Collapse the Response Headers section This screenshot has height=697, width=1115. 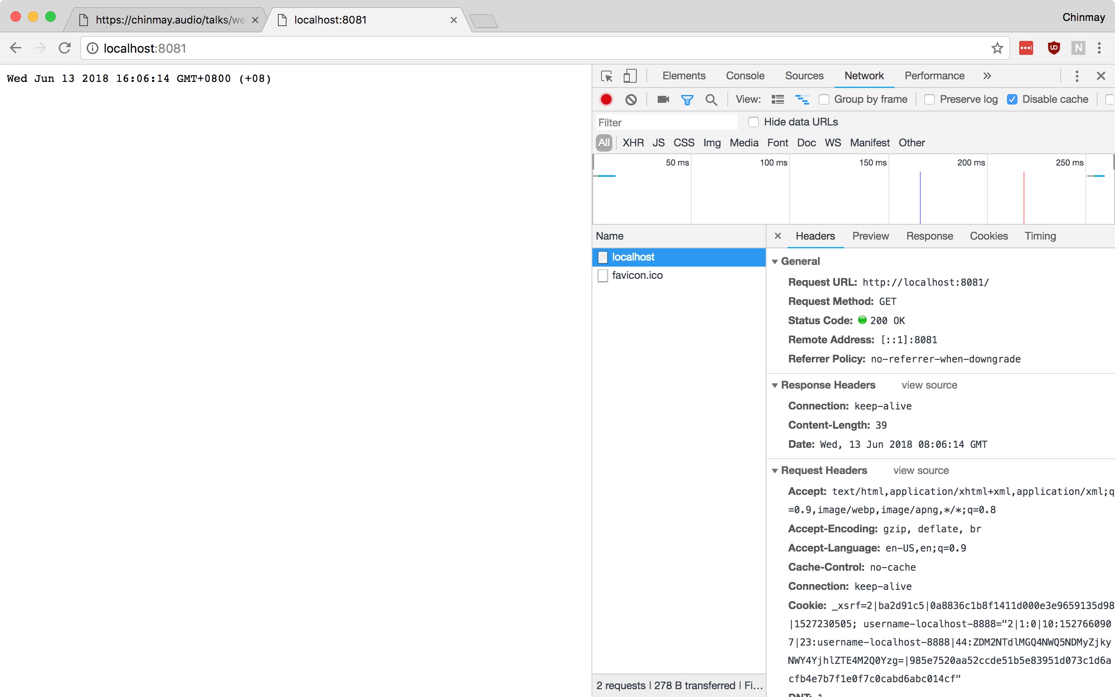775,386
